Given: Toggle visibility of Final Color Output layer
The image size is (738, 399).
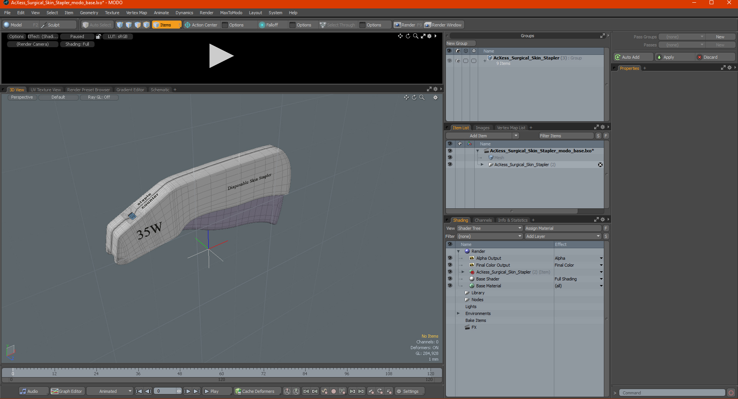Looking at the screenshot, I should 450,265.
